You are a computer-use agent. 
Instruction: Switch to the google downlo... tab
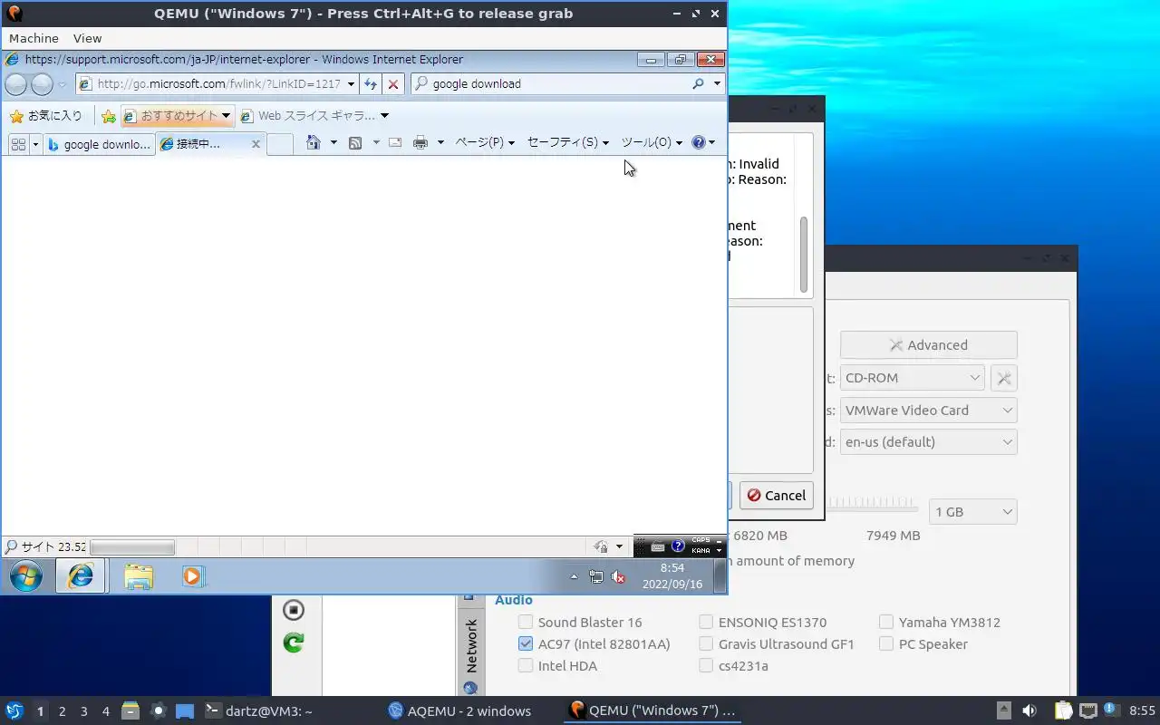(x=99, y=144)
